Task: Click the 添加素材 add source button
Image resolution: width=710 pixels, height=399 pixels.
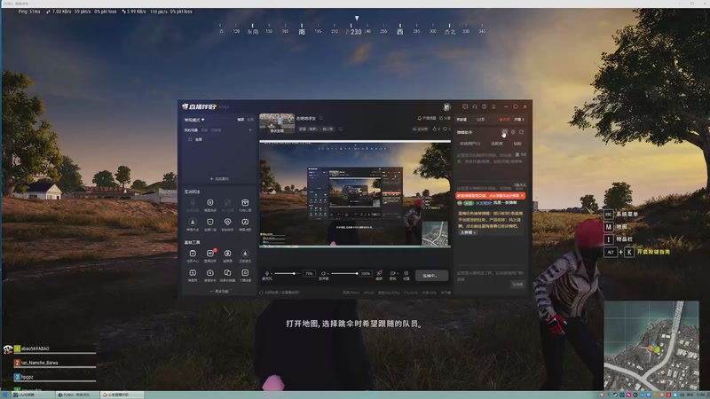Action: point(219,179)
